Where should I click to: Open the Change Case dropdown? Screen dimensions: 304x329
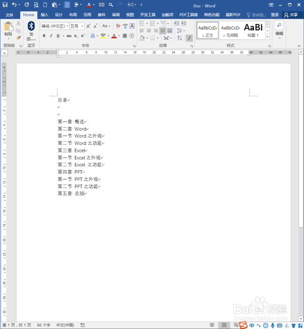point(106,26)
